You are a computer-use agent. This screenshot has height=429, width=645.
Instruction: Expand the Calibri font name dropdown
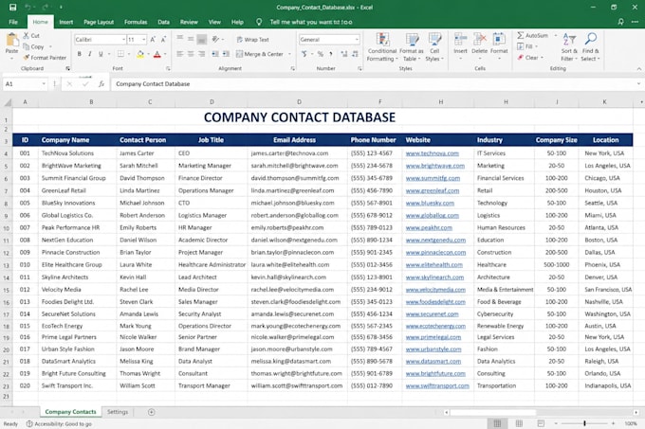[x=124, y=40]
